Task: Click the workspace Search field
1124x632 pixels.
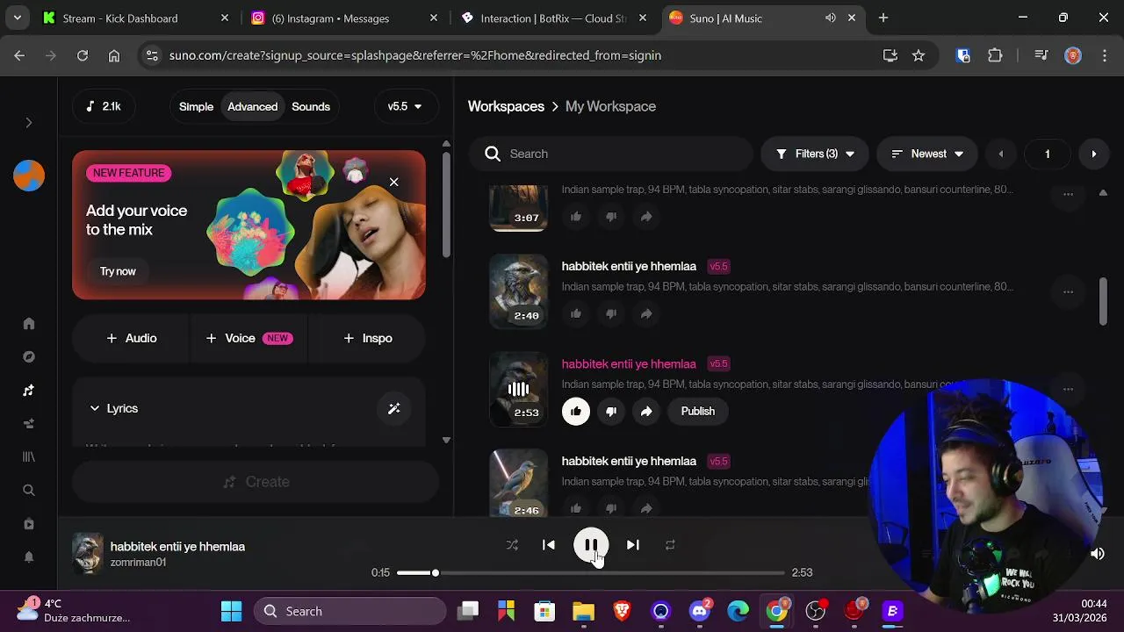Action: point(611,154)
